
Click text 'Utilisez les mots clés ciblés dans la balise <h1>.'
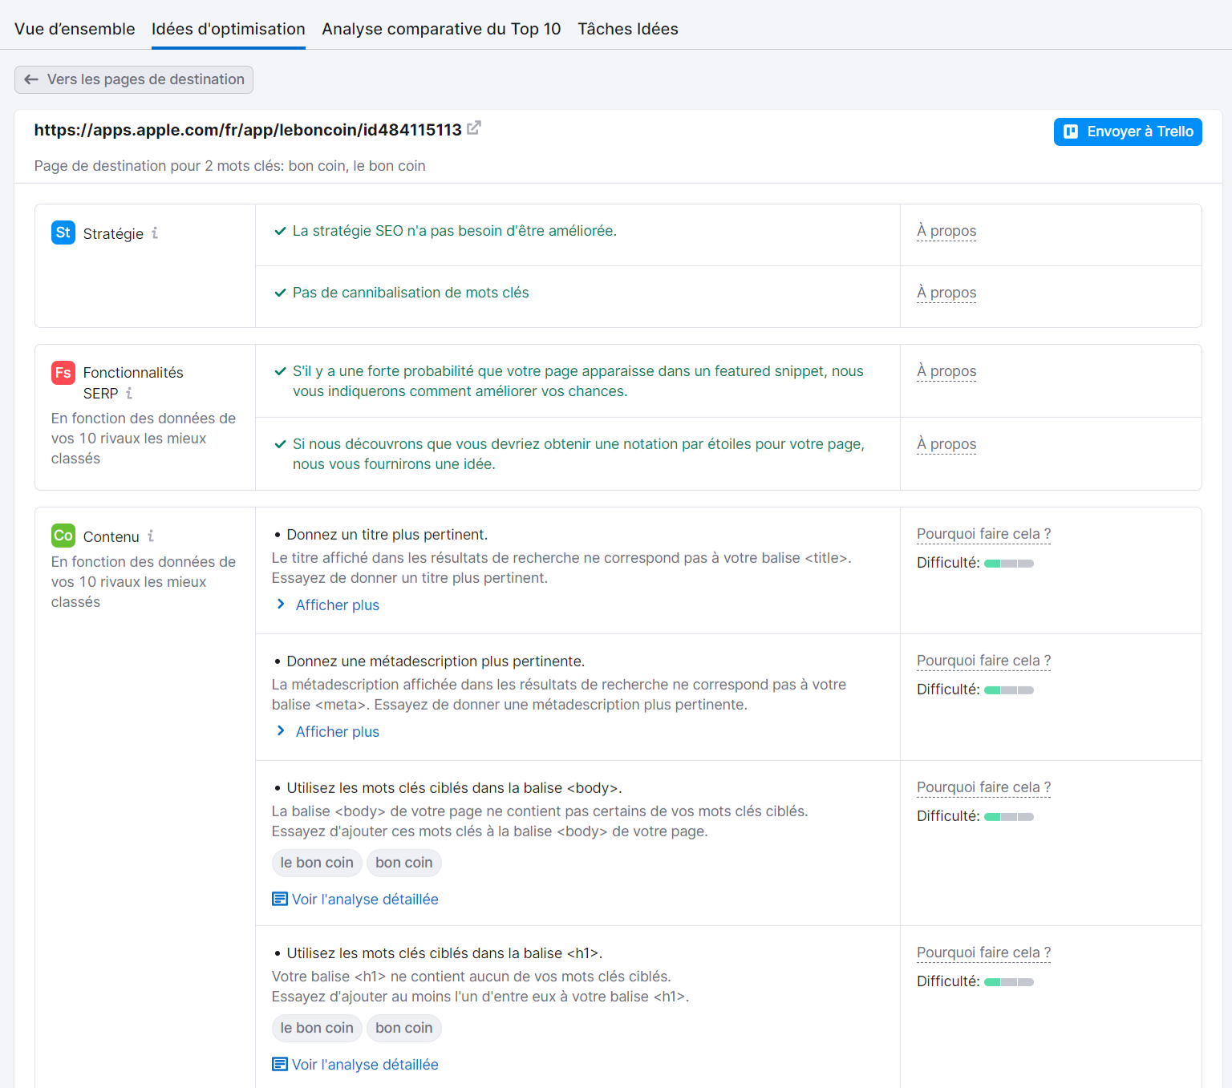pos(444,953)
